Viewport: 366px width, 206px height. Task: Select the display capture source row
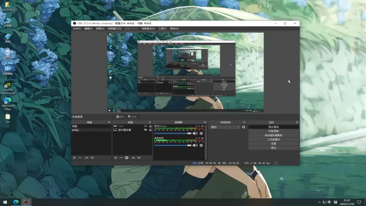click(132, 130)
